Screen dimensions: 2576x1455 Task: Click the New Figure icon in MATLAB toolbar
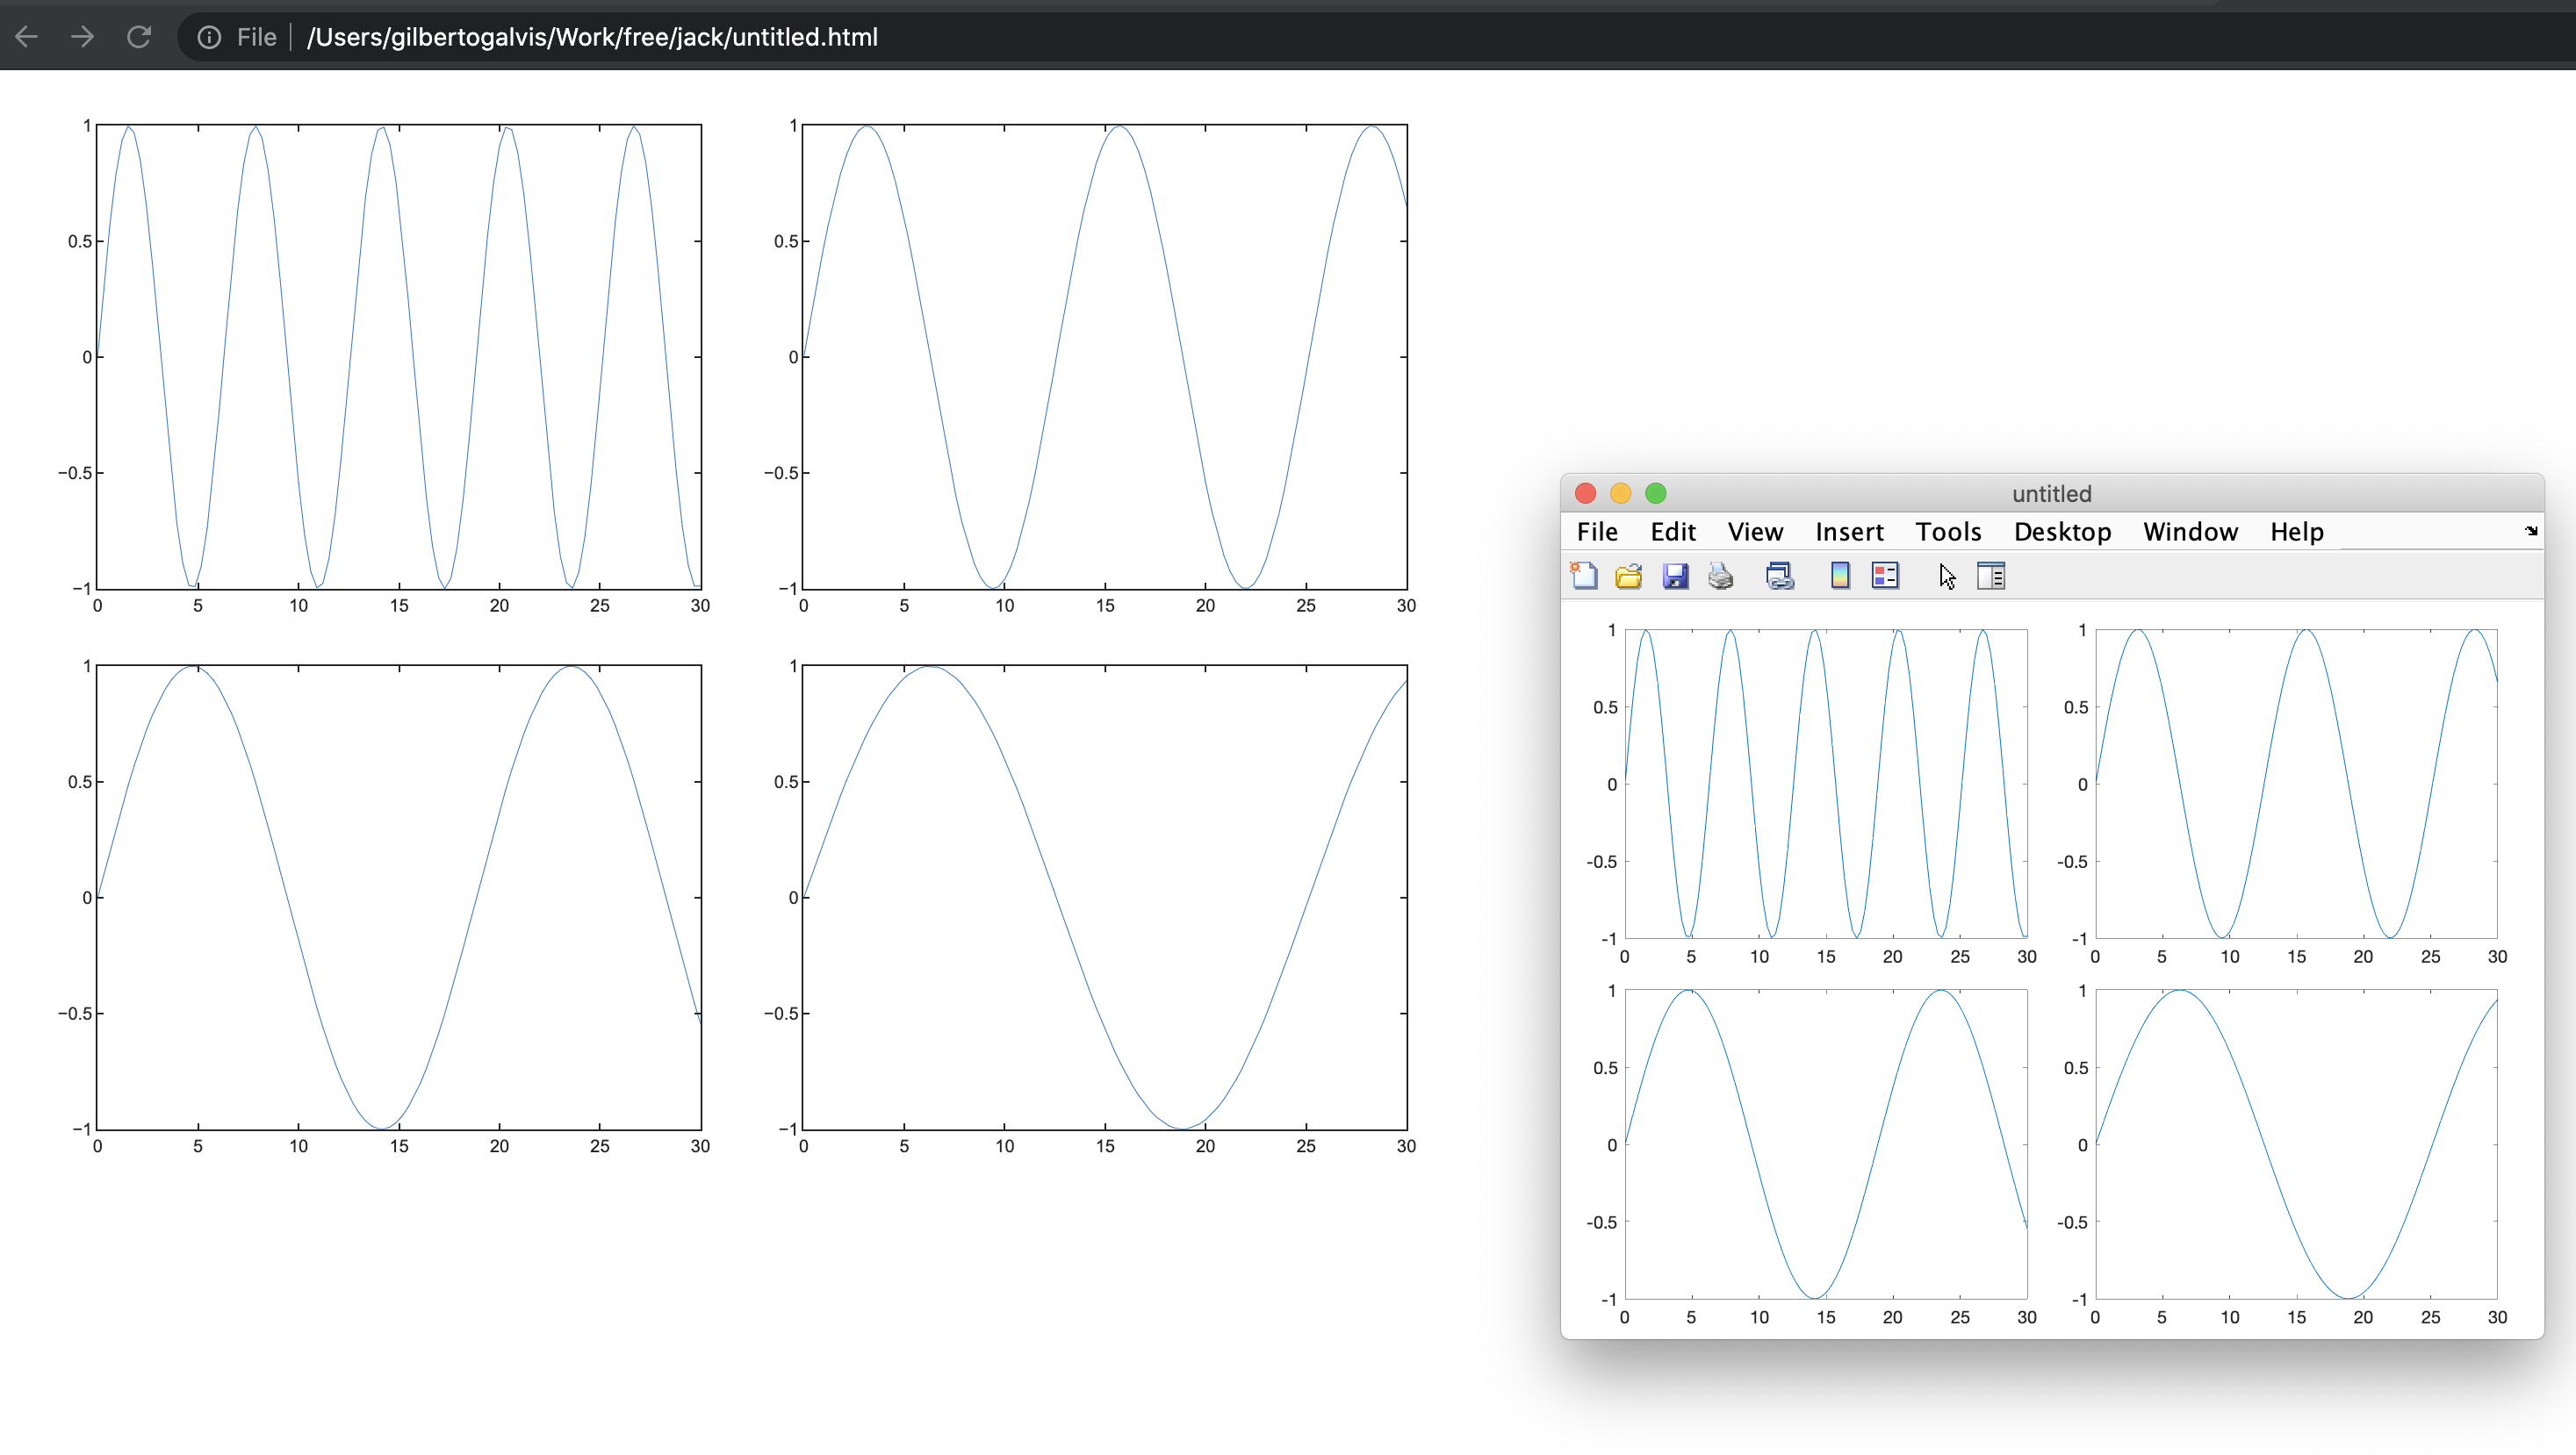[x=1584, y=576]
